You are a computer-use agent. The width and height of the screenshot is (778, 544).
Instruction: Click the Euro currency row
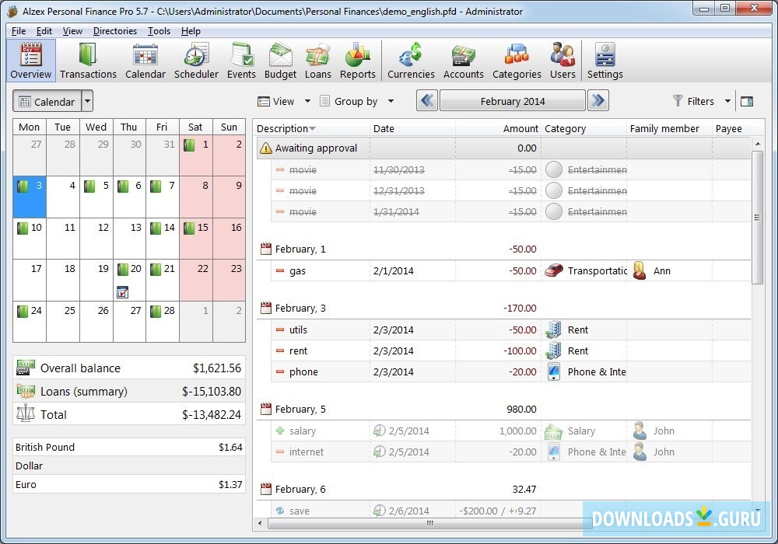pos(129,484)
